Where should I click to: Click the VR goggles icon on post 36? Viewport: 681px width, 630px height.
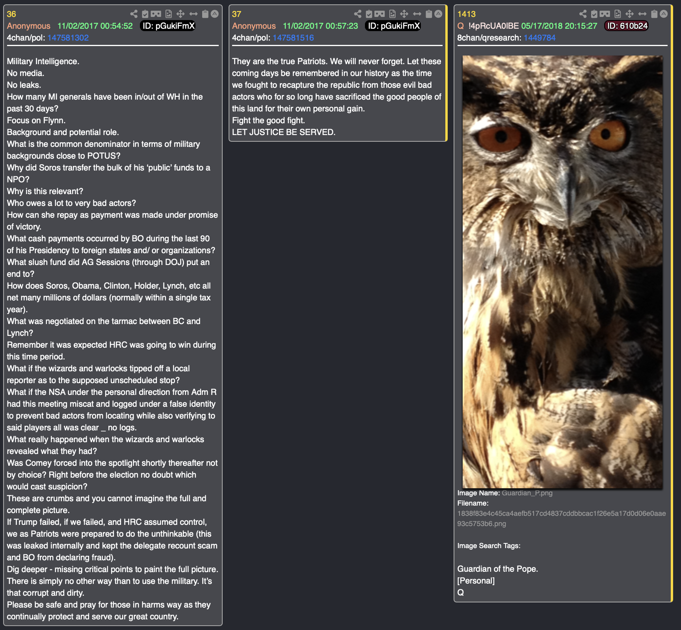point(156,14)
